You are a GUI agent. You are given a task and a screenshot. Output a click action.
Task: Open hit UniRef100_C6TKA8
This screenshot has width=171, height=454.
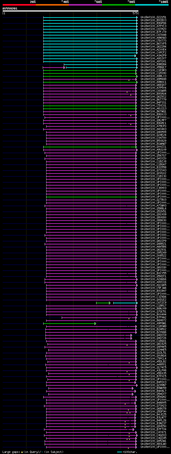pyautogui.click(x=153, y=35)
